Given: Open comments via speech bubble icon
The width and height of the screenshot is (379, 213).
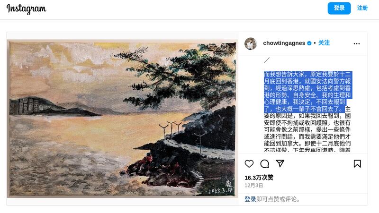Looking at the screenshot, I should tap(264, 163).
